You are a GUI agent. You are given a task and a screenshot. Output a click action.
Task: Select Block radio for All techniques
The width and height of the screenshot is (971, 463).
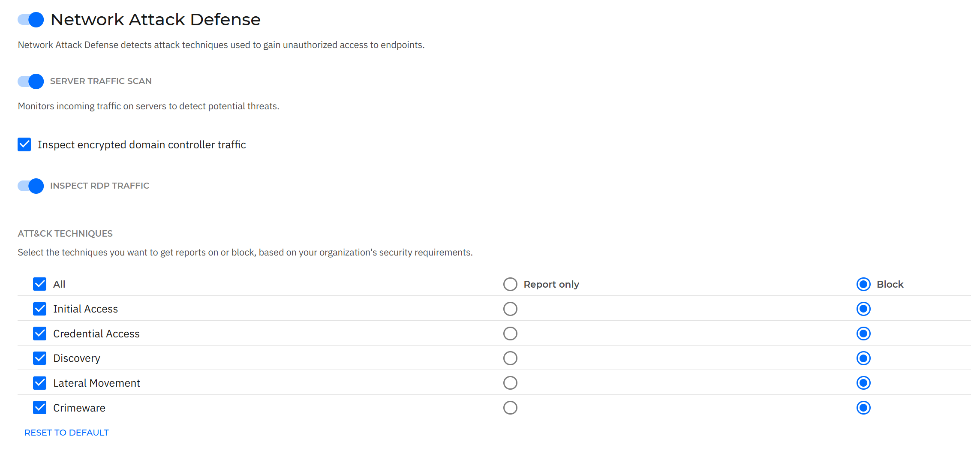tap(863, 284)
